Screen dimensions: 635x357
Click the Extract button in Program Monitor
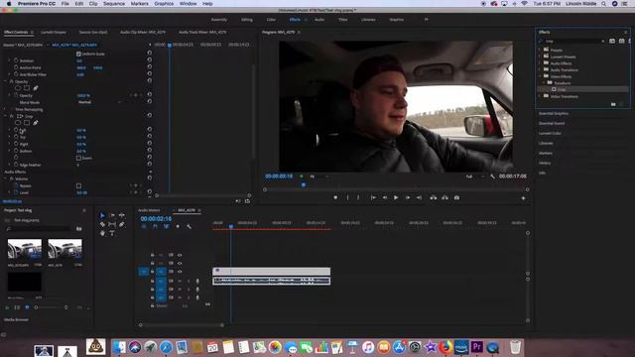[444, 198]
